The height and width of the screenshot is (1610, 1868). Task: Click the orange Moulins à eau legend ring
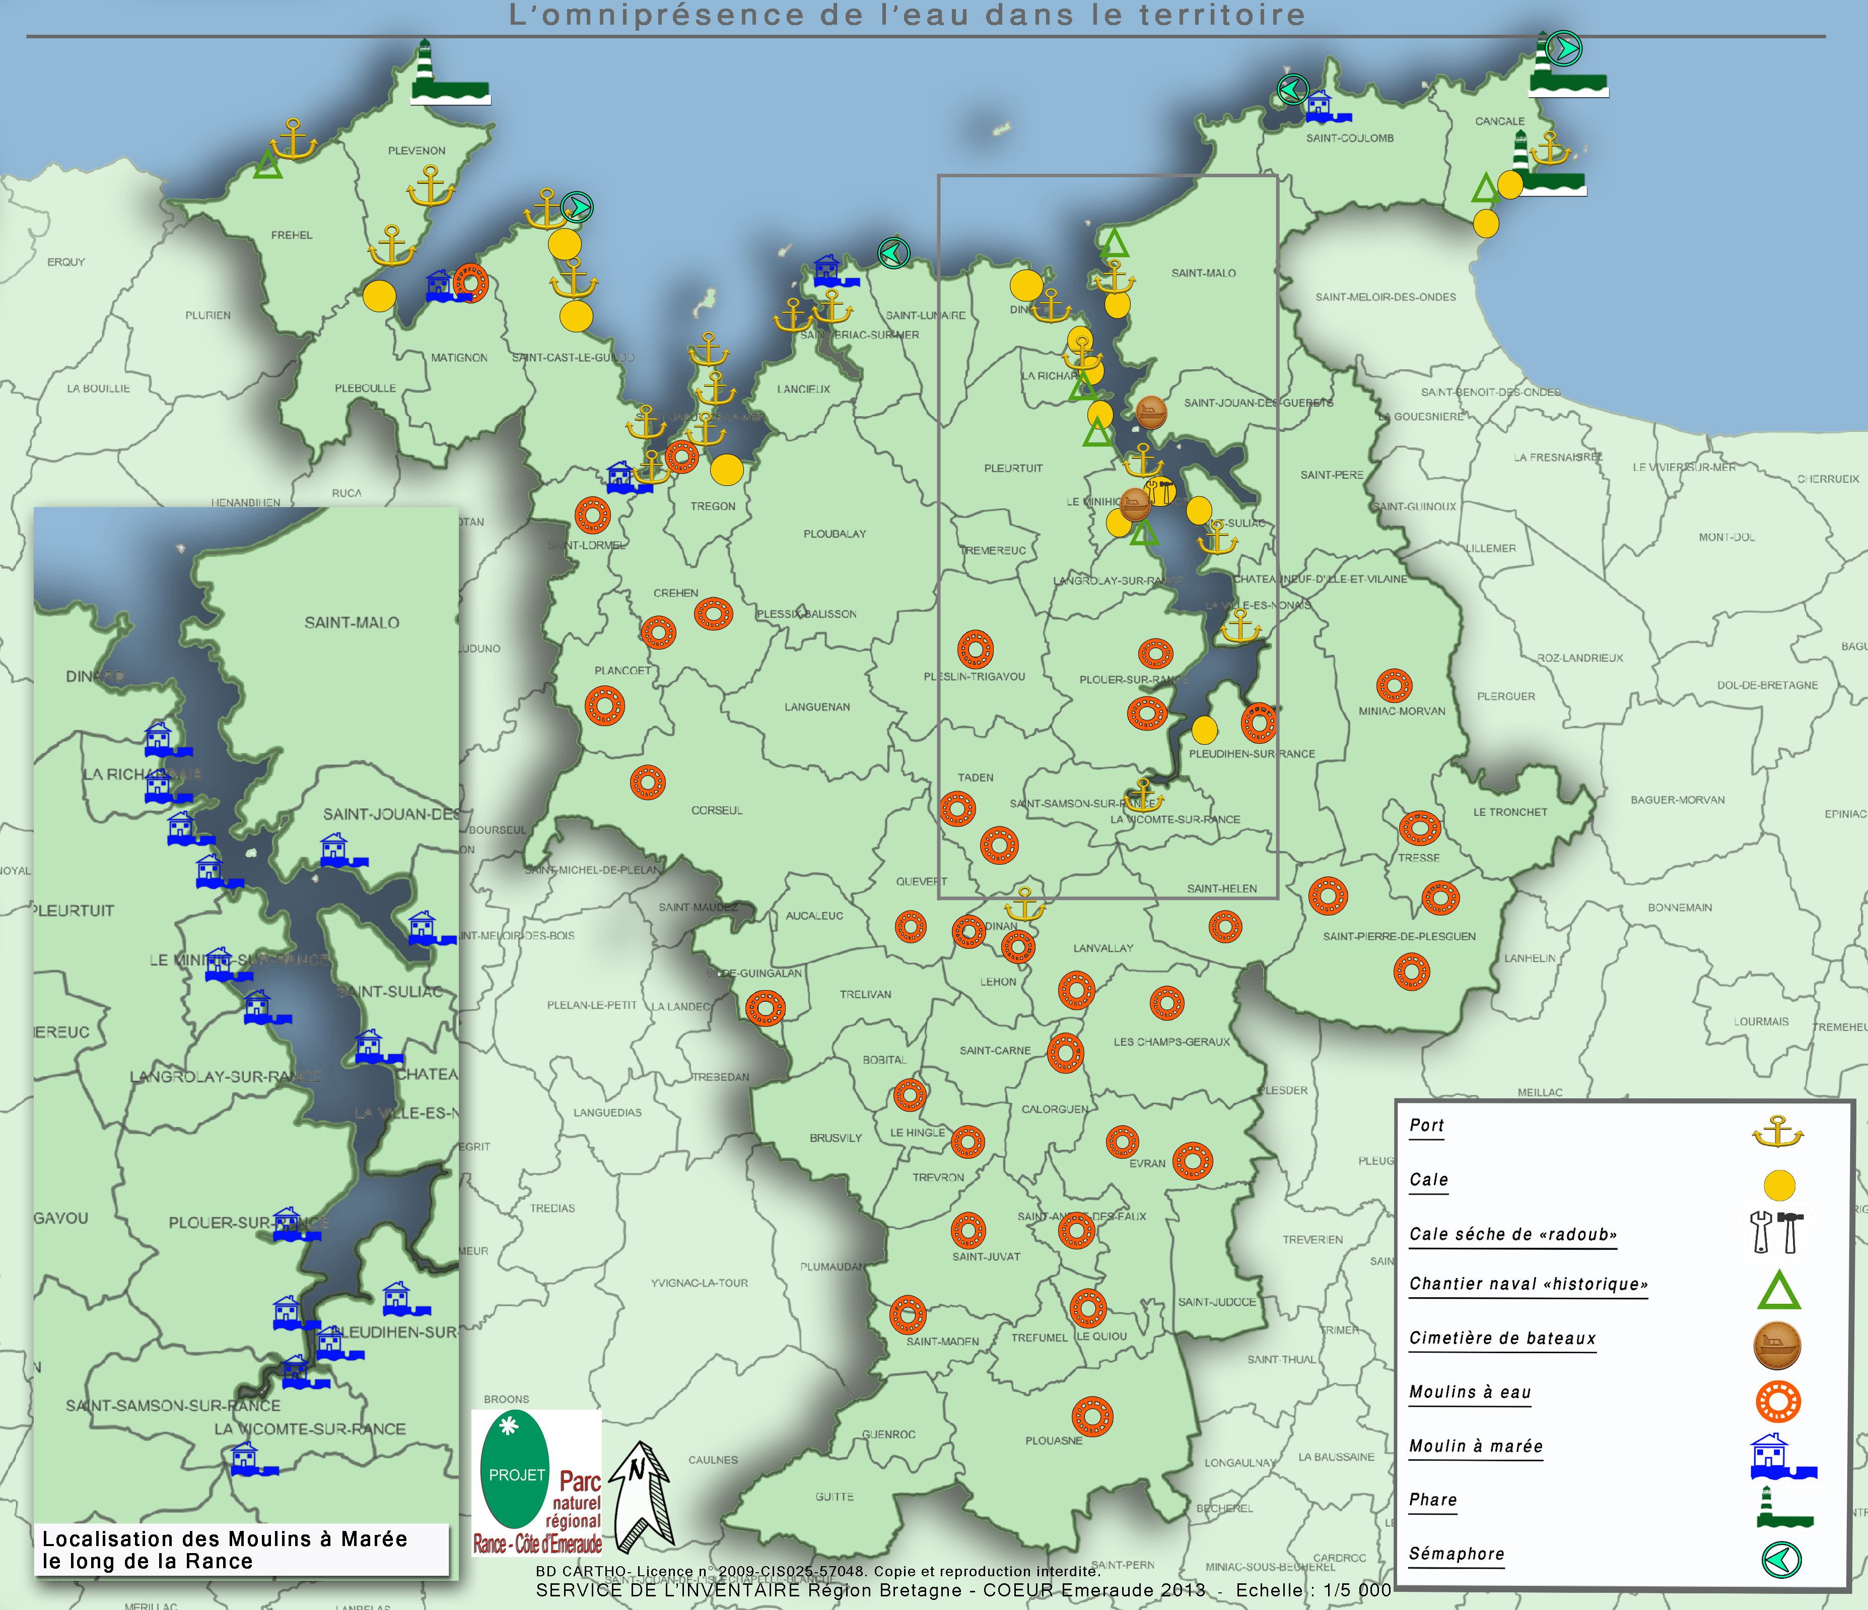[x=1778, y=1402]
